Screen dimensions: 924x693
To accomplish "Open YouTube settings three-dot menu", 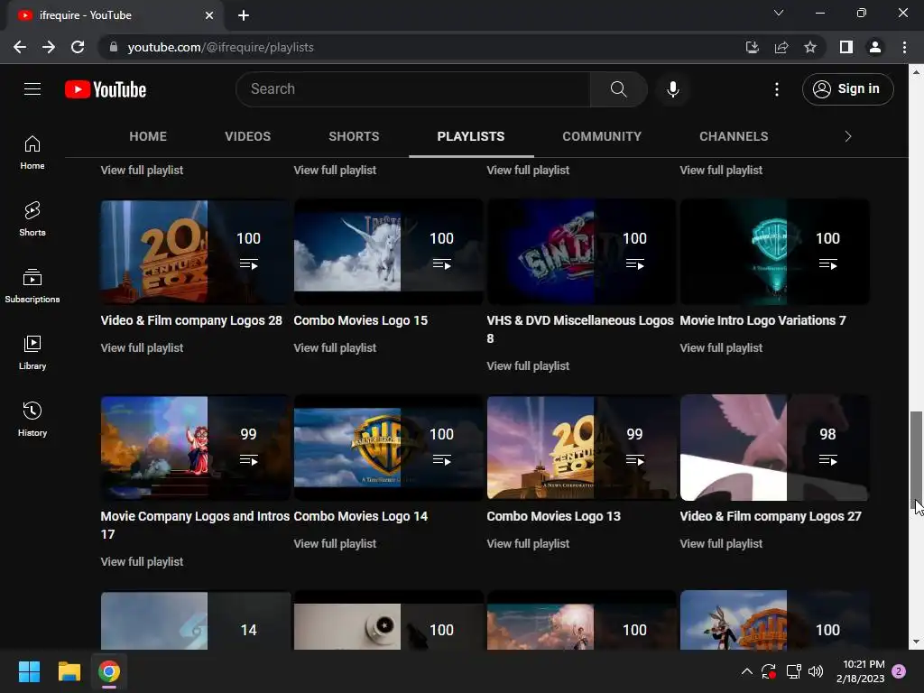I will click(x=777, y=89).
